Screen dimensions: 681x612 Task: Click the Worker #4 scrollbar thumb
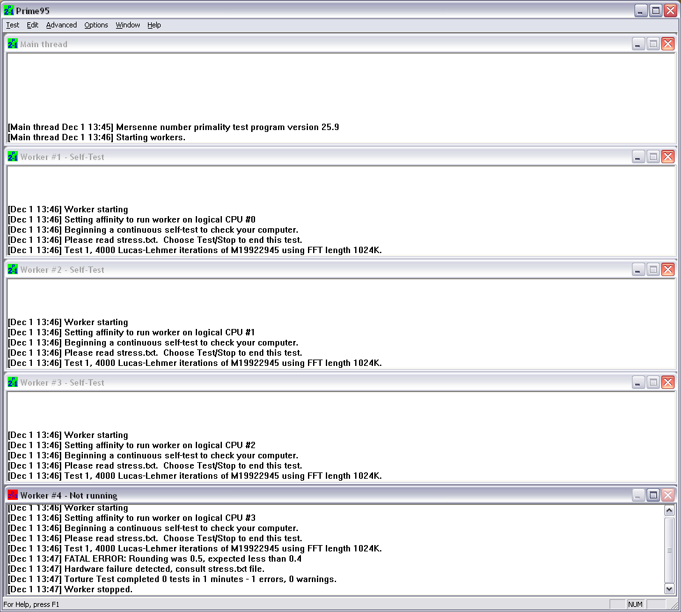pyautogui.click(x=670, y=550)
